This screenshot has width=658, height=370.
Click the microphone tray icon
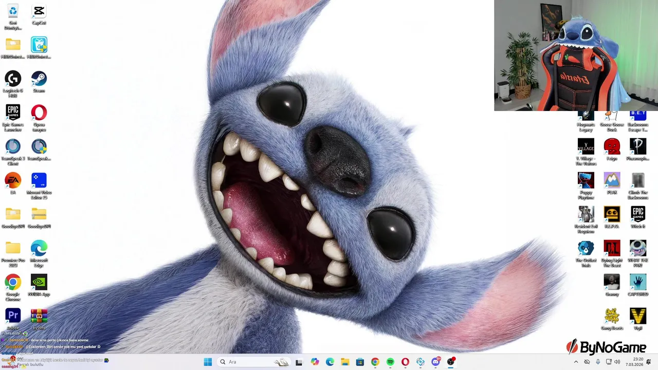(598, 362)
